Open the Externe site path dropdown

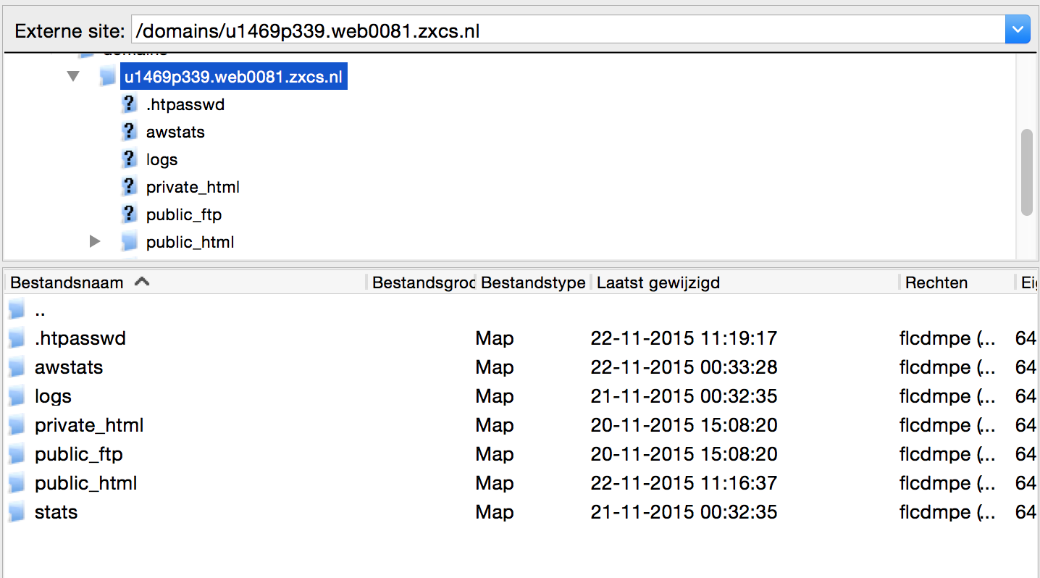(x=1018, y=30)
